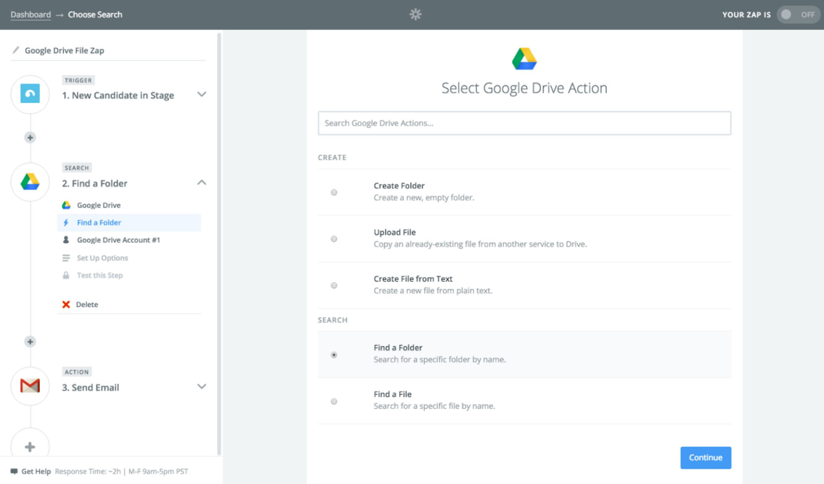
Task: Click the trigger app icon for New Candidate
Action: coord(30,94)
